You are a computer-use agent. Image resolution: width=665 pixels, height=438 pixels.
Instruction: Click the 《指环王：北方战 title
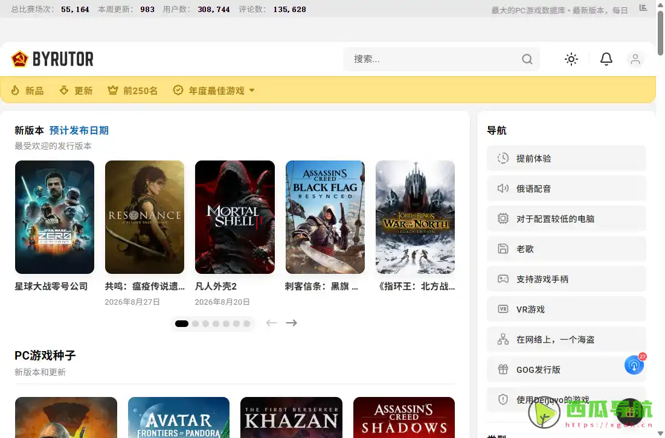coord(416,287)
